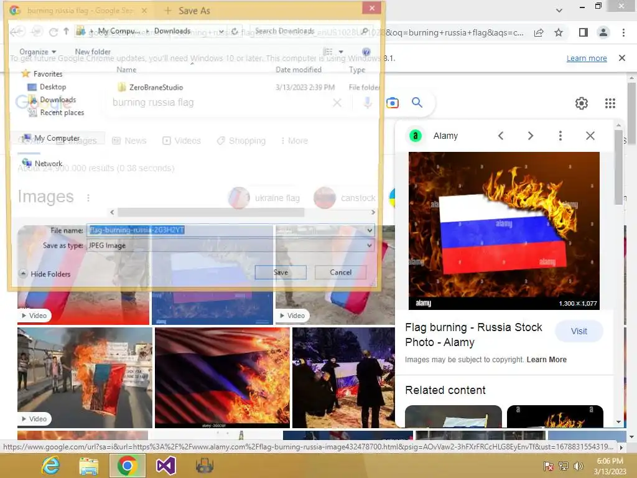Select Recent places in navigation tree
Viewport: 637px width, 478px height.
pyautogui.click(x=56, y=113)
